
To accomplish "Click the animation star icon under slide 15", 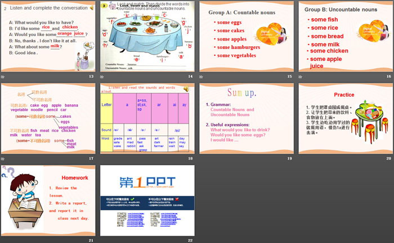I will coord(201,77).
